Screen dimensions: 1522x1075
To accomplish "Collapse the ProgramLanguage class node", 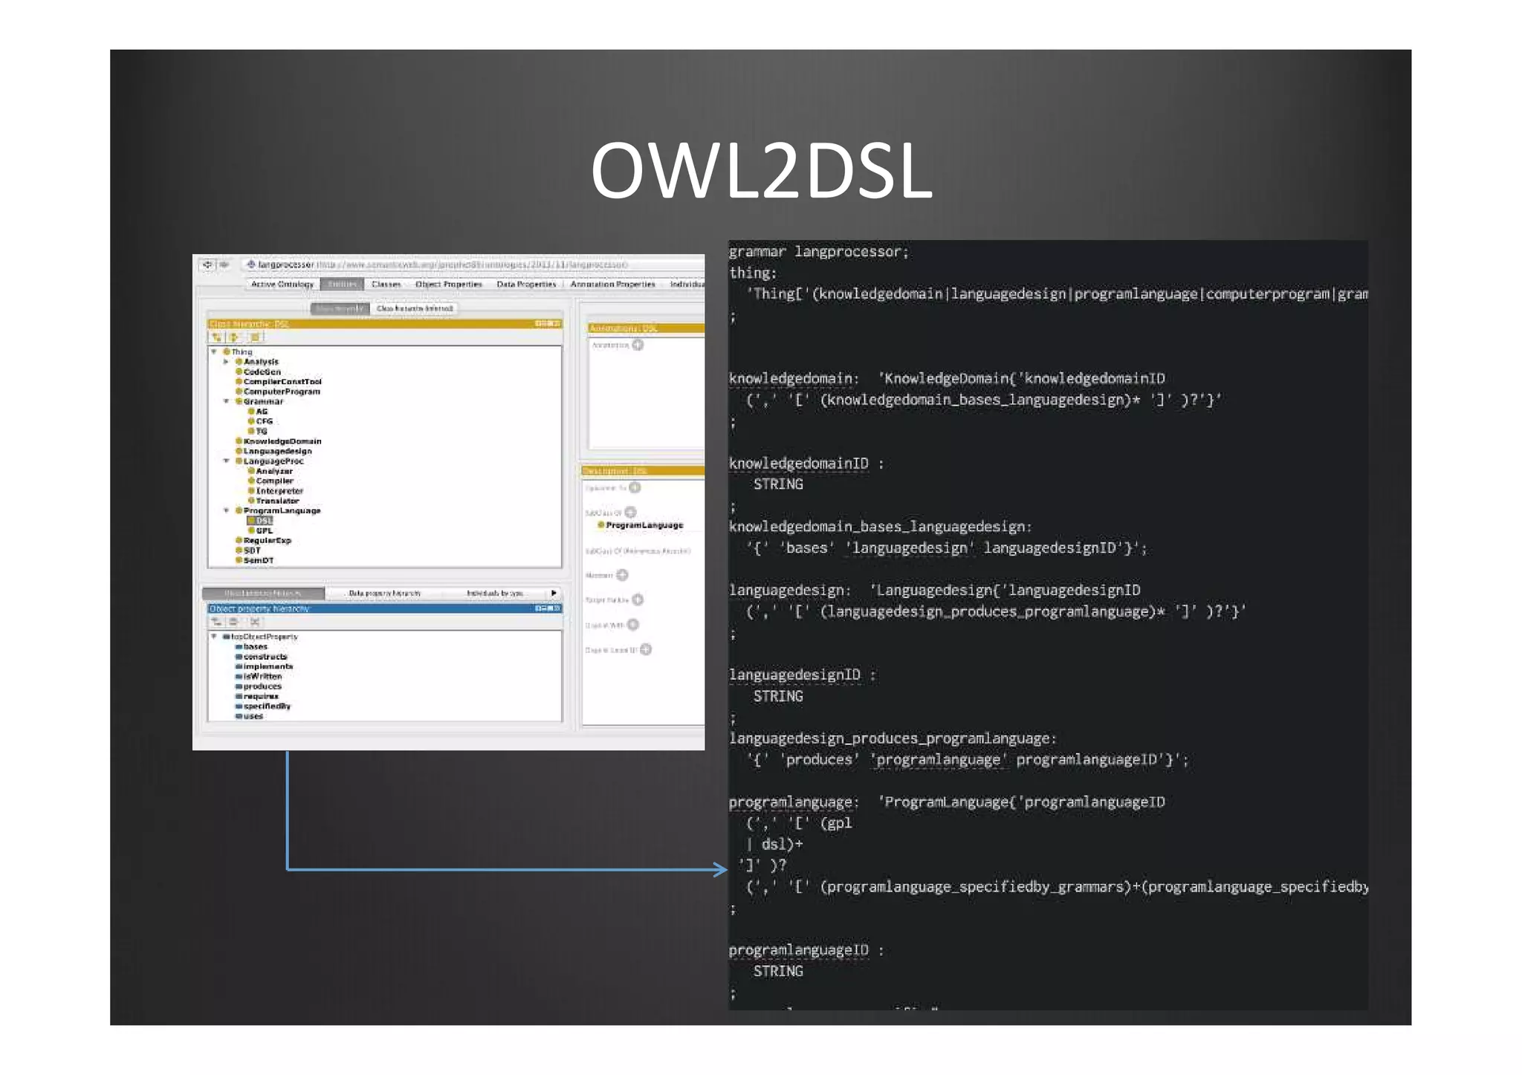I will coord(226,510).
